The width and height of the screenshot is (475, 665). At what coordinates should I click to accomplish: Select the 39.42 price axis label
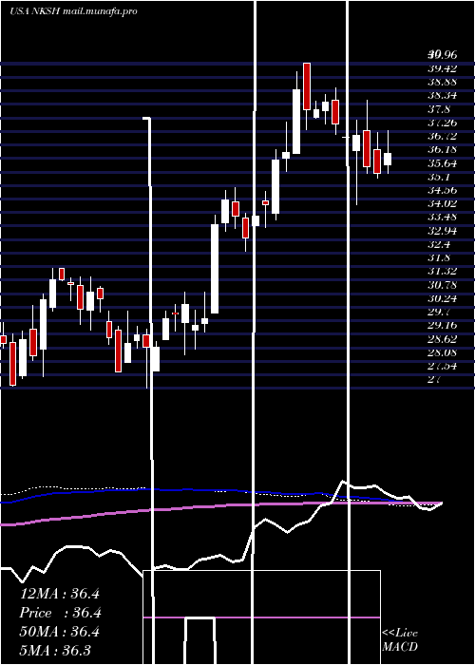tap(442, 68)
